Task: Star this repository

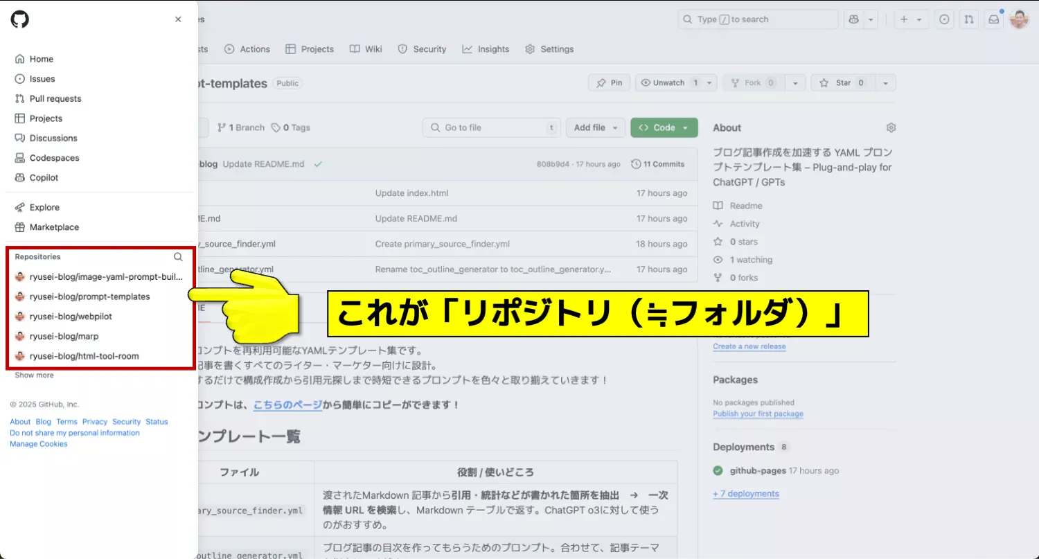Action: [842, 82]
